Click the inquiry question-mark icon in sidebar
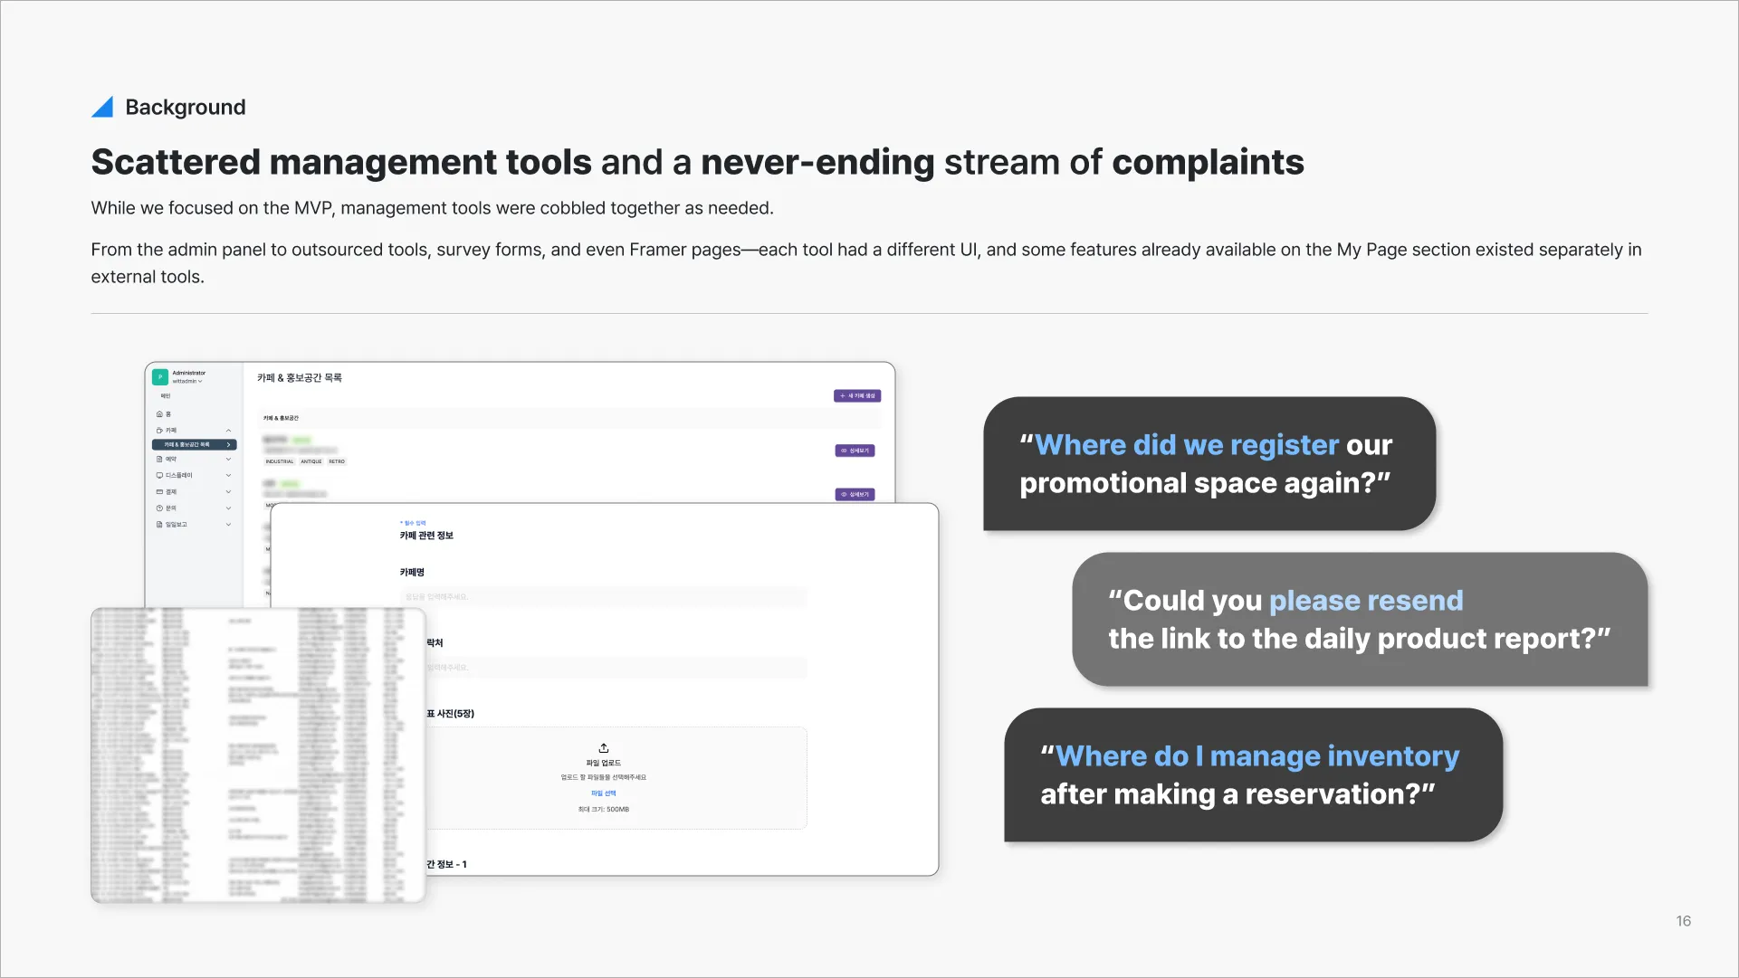The width and height of the screenshot is (1739, 978). pos(159,508)
